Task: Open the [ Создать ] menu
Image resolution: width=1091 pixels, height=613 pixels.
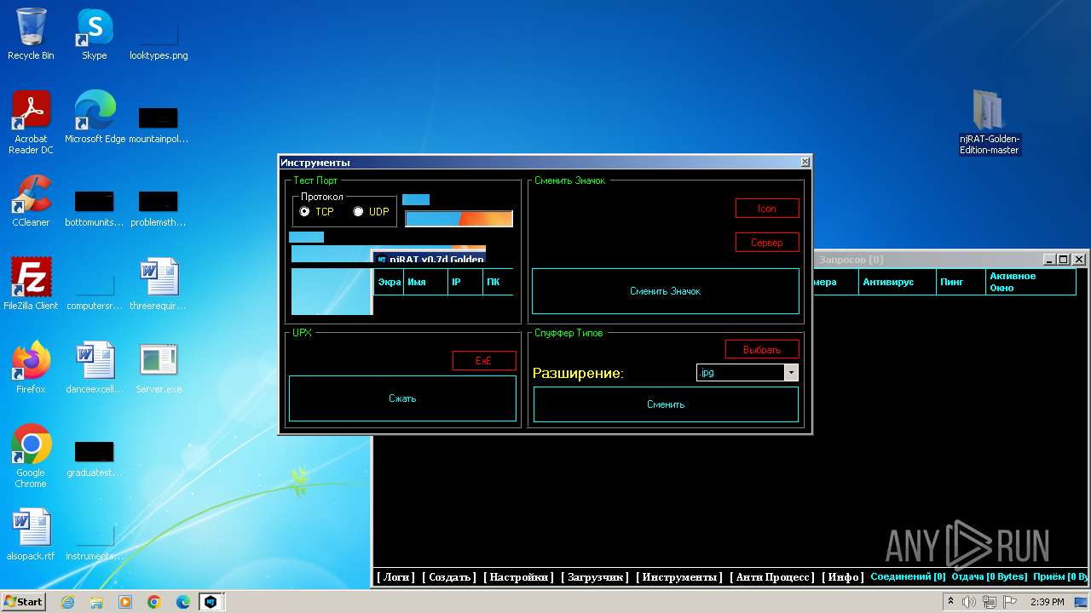Action: click(x=449, y=577)
